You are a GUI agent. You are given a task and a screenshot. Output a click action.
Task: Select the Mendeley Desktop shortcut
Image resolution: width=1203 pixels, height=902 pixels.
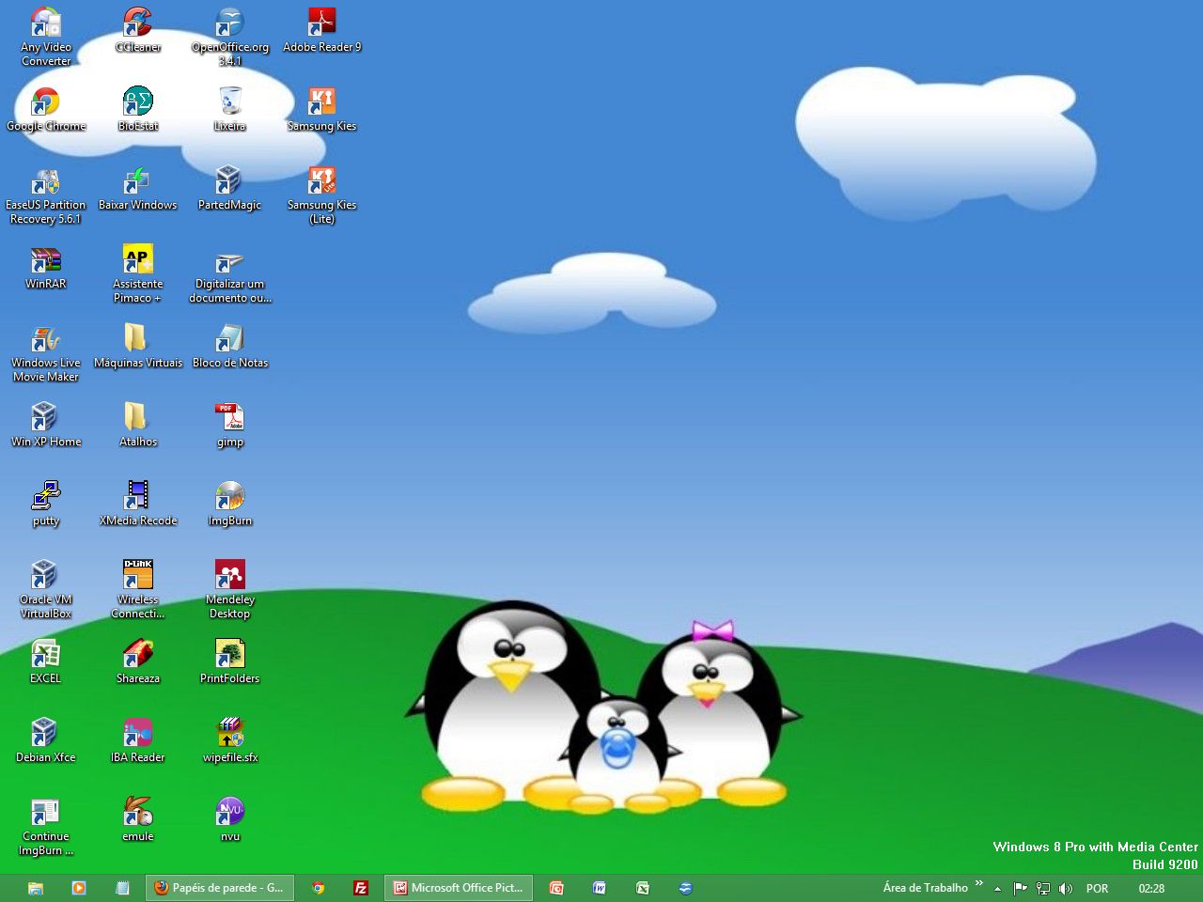pos(229,575)
